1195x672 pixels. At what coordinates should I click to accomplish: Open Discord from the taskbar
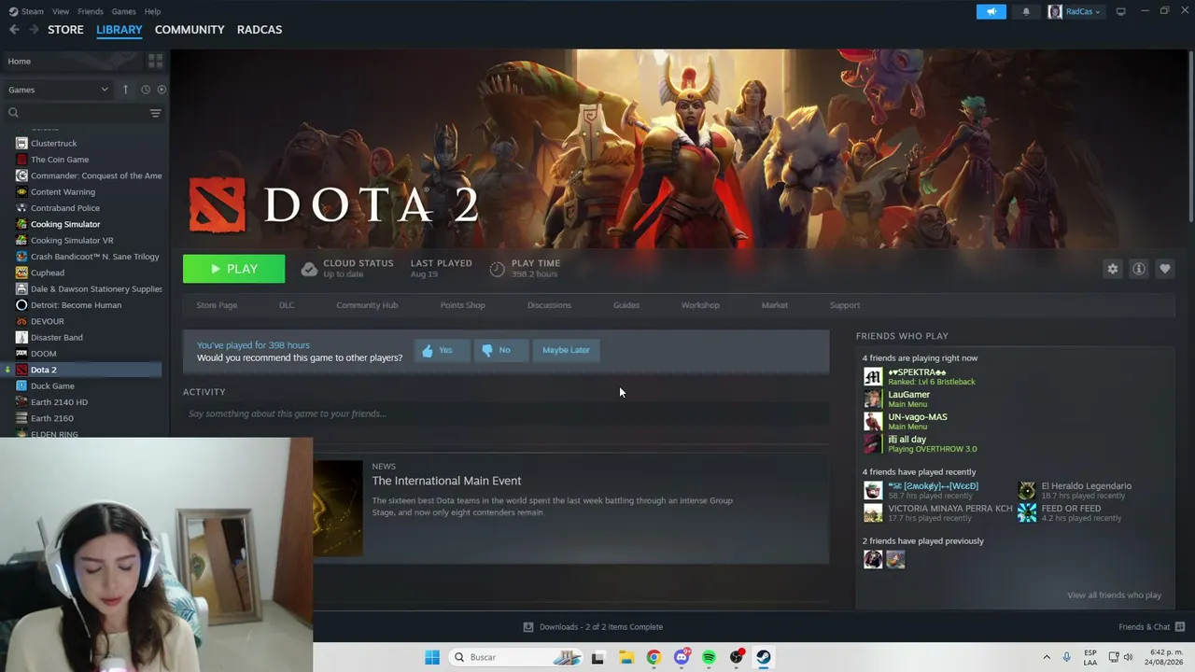(x=682, y=657)
